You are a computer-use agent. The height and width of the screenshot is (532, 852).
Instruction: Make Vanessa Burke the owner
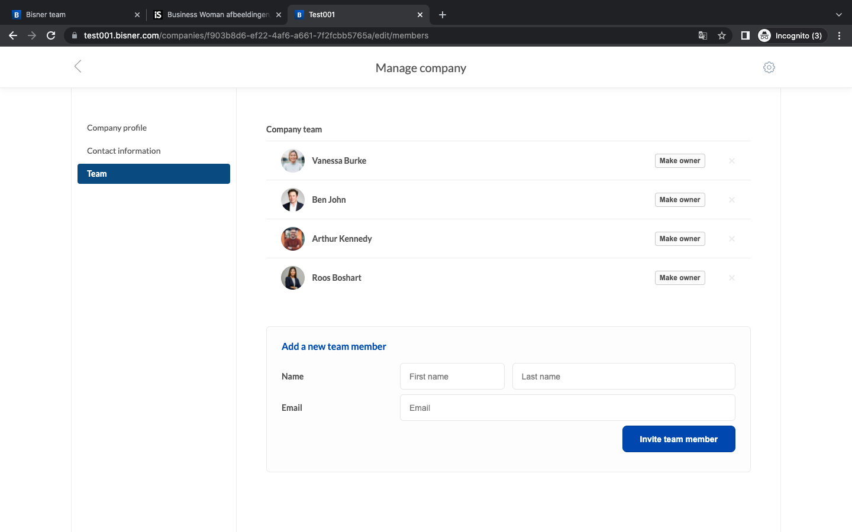pyautogui.click(x=680, y=161)
